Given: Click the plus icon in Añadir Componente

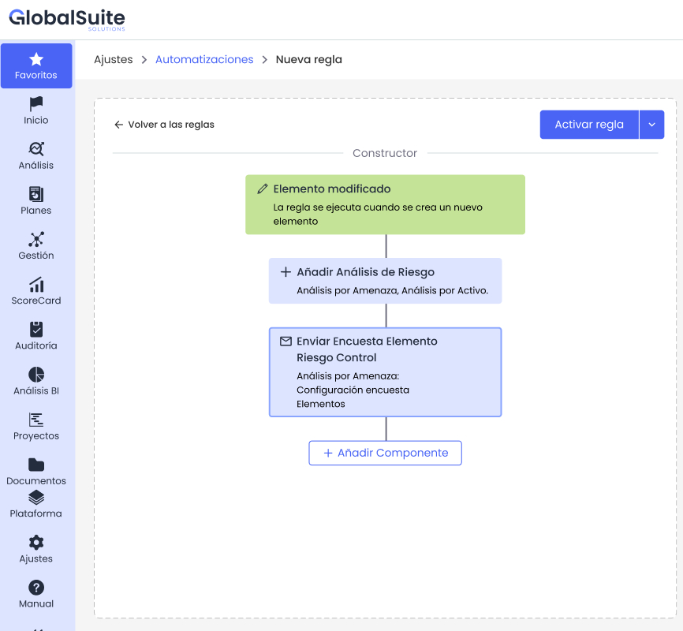Looking at the screenshot, I should pos(328,454).
